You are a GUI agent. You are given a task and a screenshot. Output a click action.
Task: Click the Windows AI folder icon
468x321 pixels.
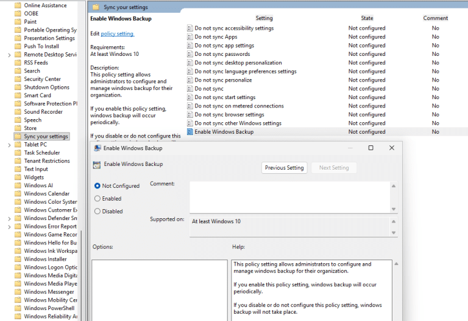click(18, 185)
